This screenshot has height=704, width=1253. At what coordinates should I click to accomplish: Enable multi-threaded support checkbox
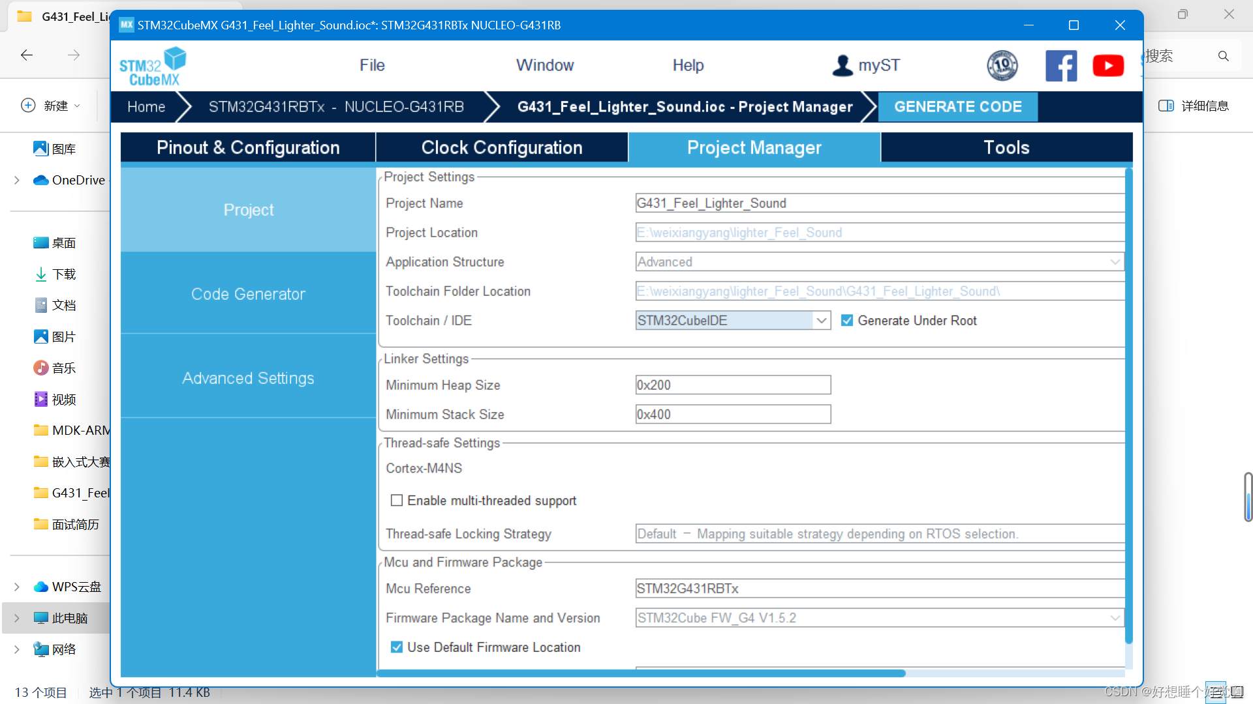[x=396, y=500]
